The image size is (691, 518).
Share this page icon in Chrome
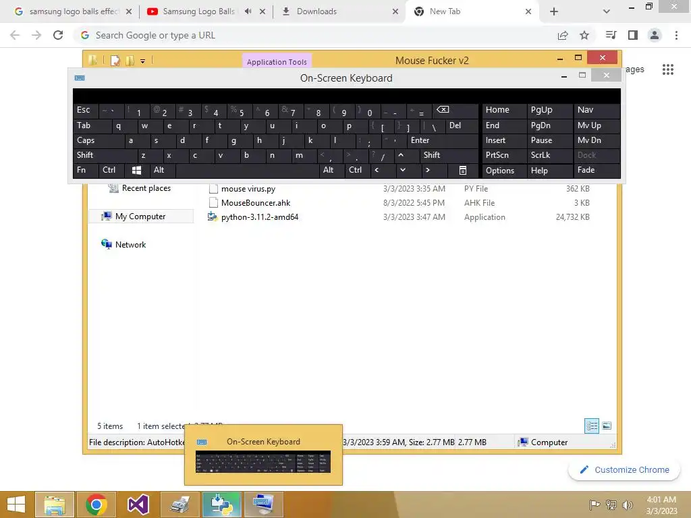pyautogui.click(x=563, y=35)
